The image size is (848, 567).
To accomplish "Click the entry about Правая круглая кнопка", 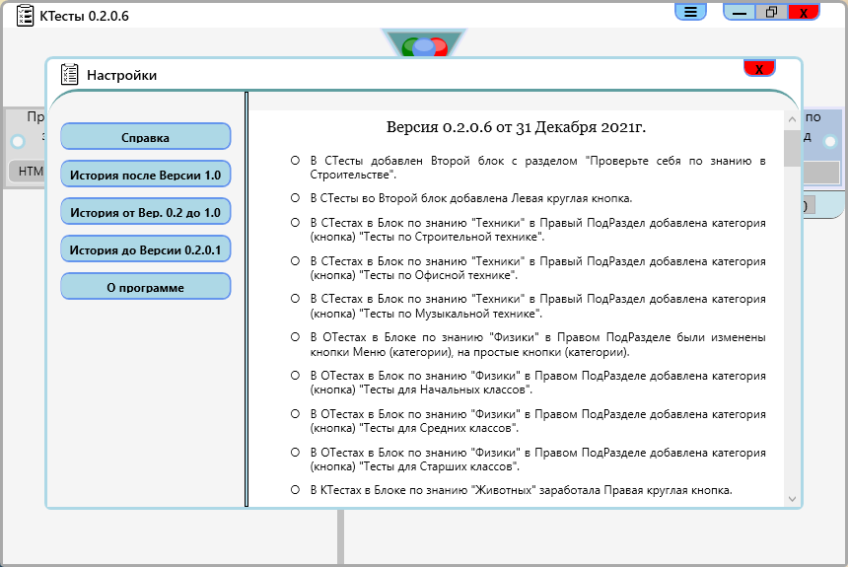I will (521, 490).
